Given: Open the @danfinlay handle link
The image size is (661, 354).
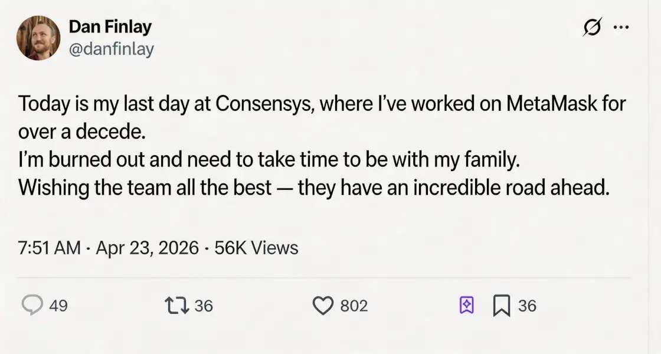Looking at the screenshot, I should click(x=112, y=49).
